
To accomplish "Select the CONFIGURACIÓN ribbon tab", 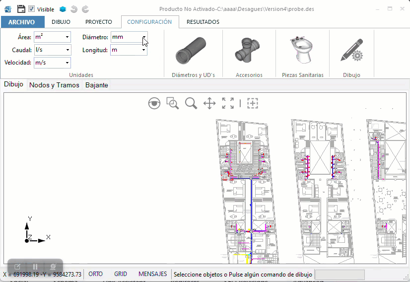I will [149, 22].
